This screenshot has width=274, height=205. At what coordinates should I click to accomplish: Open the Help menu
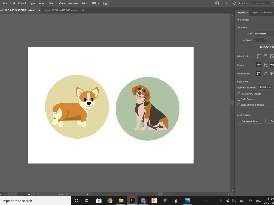(84, 3)
